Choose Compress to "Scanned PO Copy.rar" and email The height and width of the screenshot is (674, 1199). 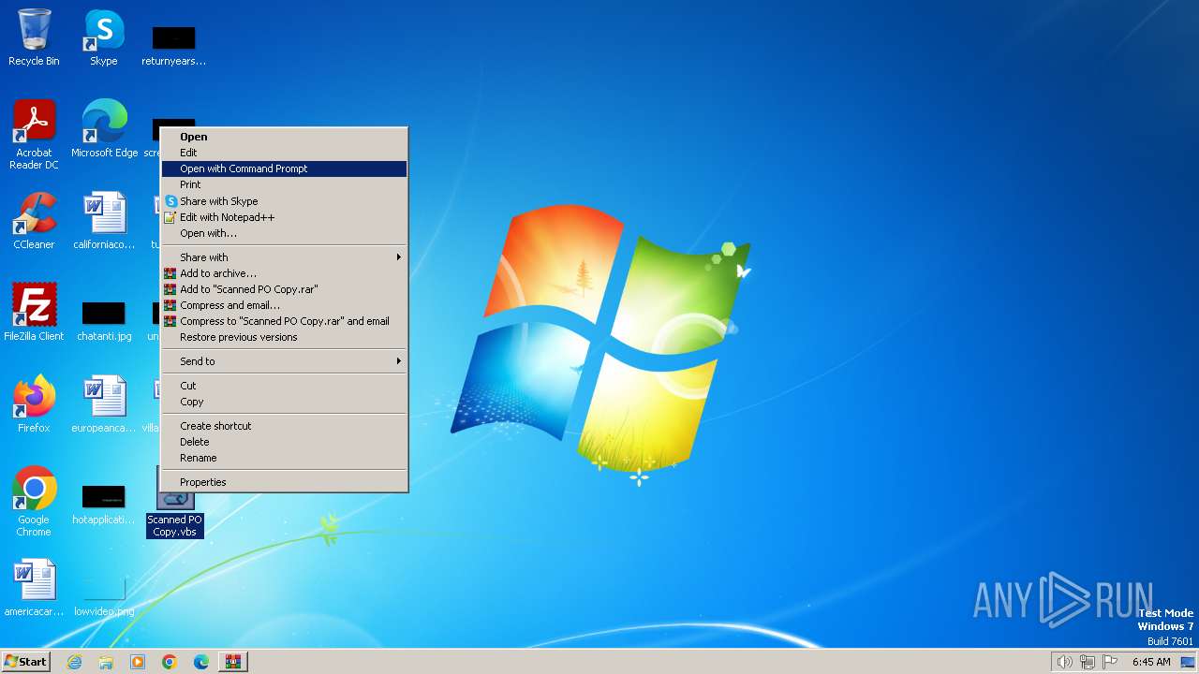pyautogui.click(x=284, y=321)
